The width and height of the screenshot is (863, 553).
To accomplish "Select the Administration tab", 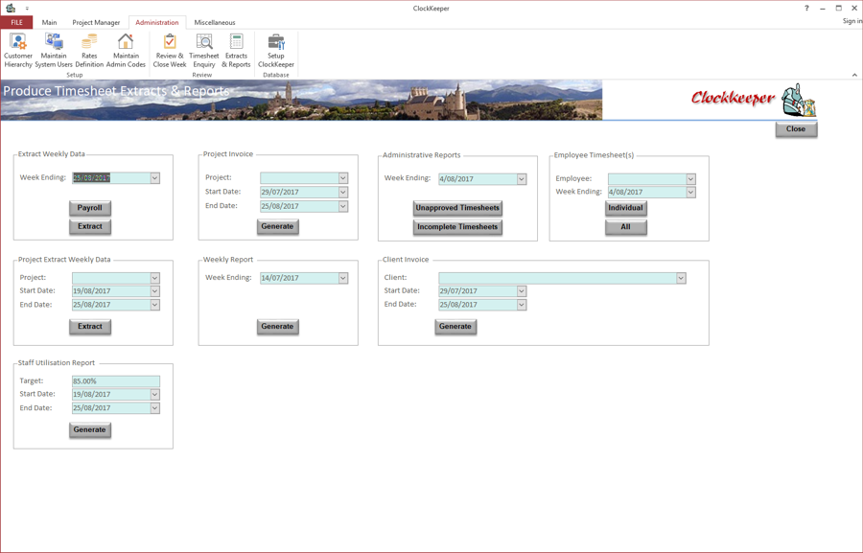I will (157, 23).
